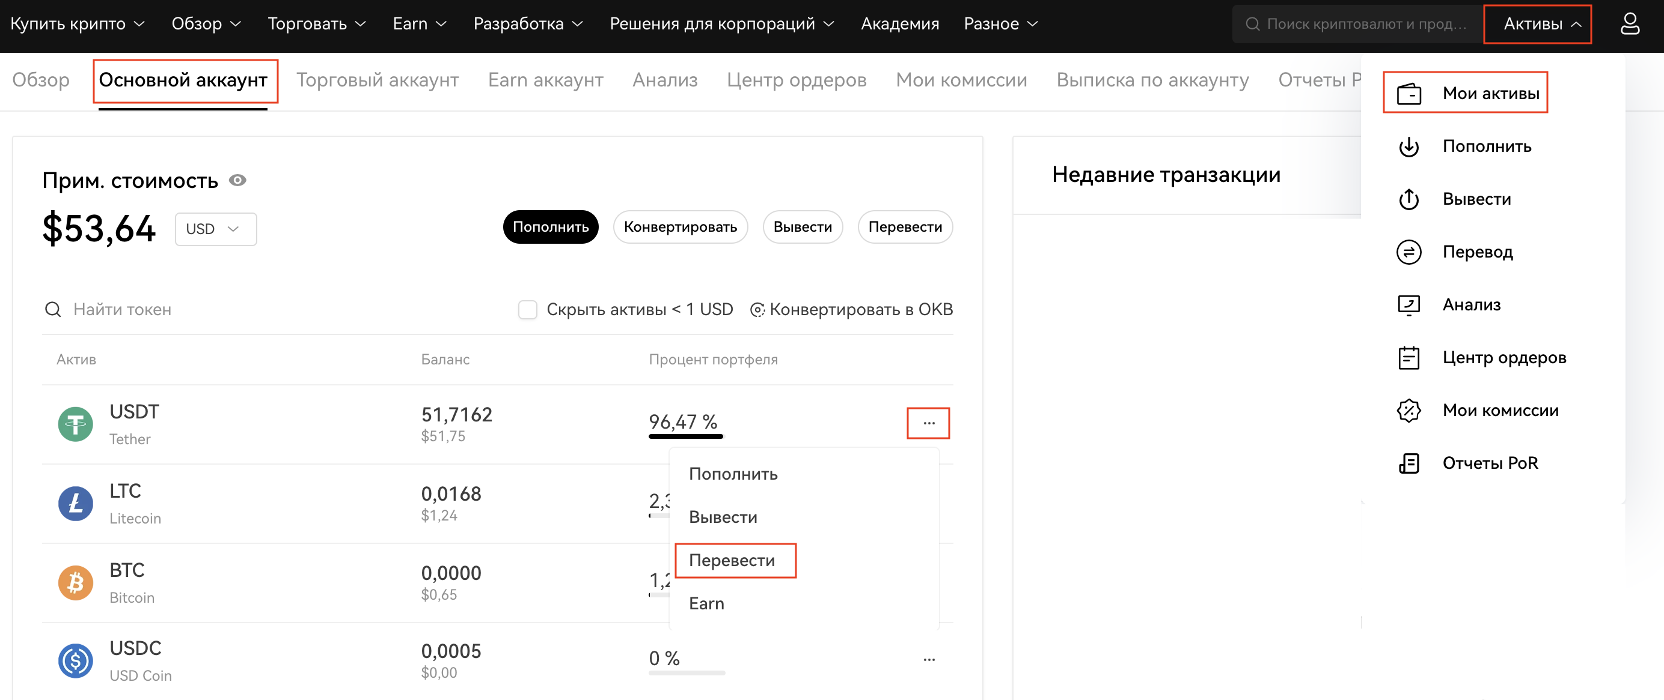
Task: Click the analysis icon beside Анализ in menu
Action: click(x=1409, y=304)
